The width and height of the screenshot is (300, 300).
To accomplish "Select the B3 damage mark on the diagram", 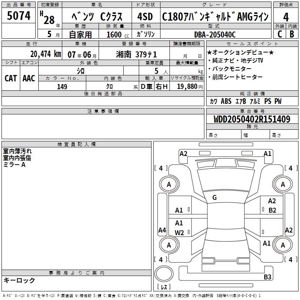I will (x=267, y=277).
